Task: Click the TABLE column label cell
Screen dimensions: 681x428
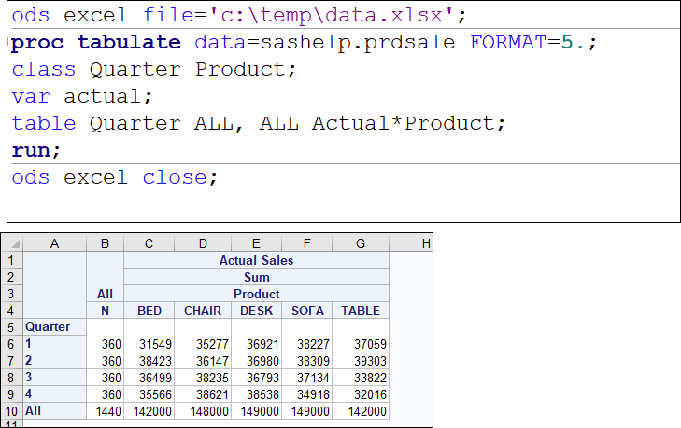Action: [x=362, y=311]
